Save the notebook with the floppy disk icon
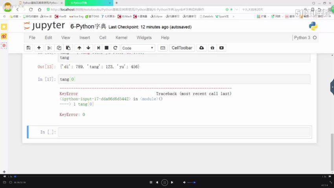This screenshot has height=188, width=334. click(28, 48)
